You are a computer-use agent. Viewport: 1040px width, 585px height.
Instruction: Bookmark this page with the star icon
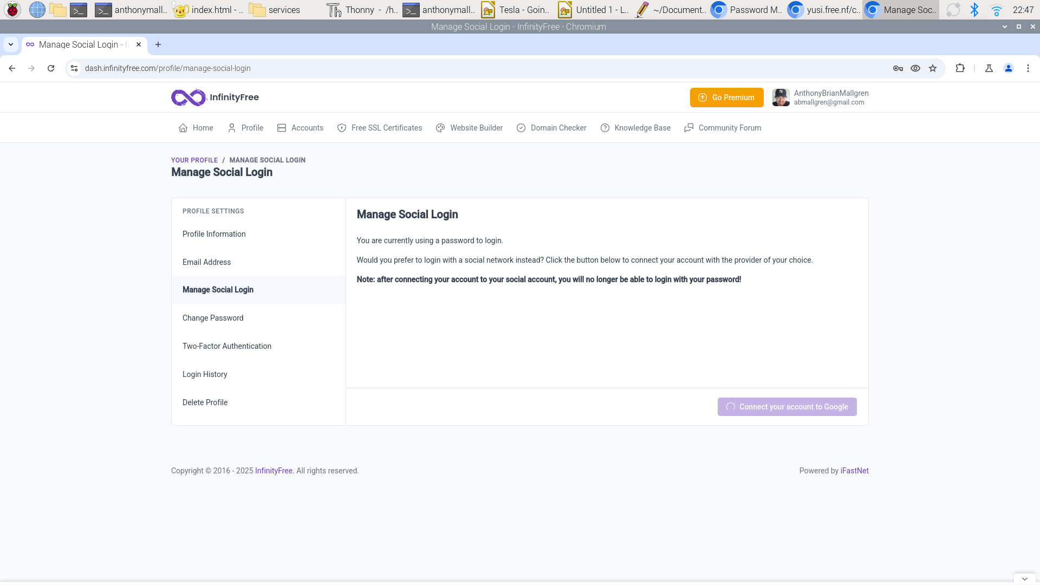(933, 68)
